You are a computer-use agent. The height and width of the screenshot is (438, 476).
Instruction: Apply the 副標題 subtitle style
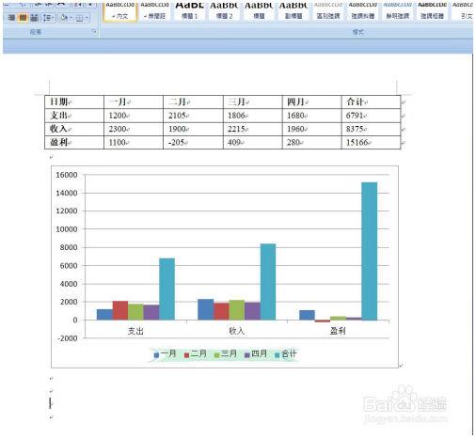tap(294, 12)
